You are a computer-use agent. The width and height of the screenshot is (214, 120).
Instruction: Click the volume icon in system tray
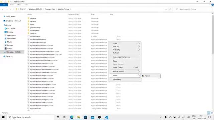(x=183, y=117)
